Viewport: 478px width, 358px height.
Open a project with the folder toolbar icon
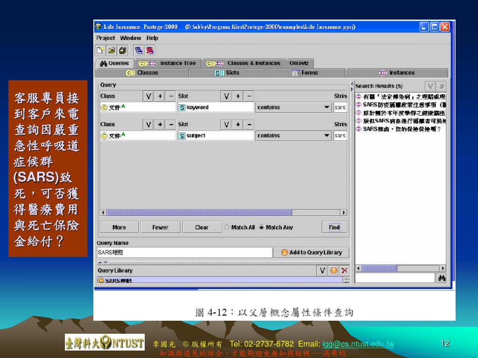click(112, 50)
